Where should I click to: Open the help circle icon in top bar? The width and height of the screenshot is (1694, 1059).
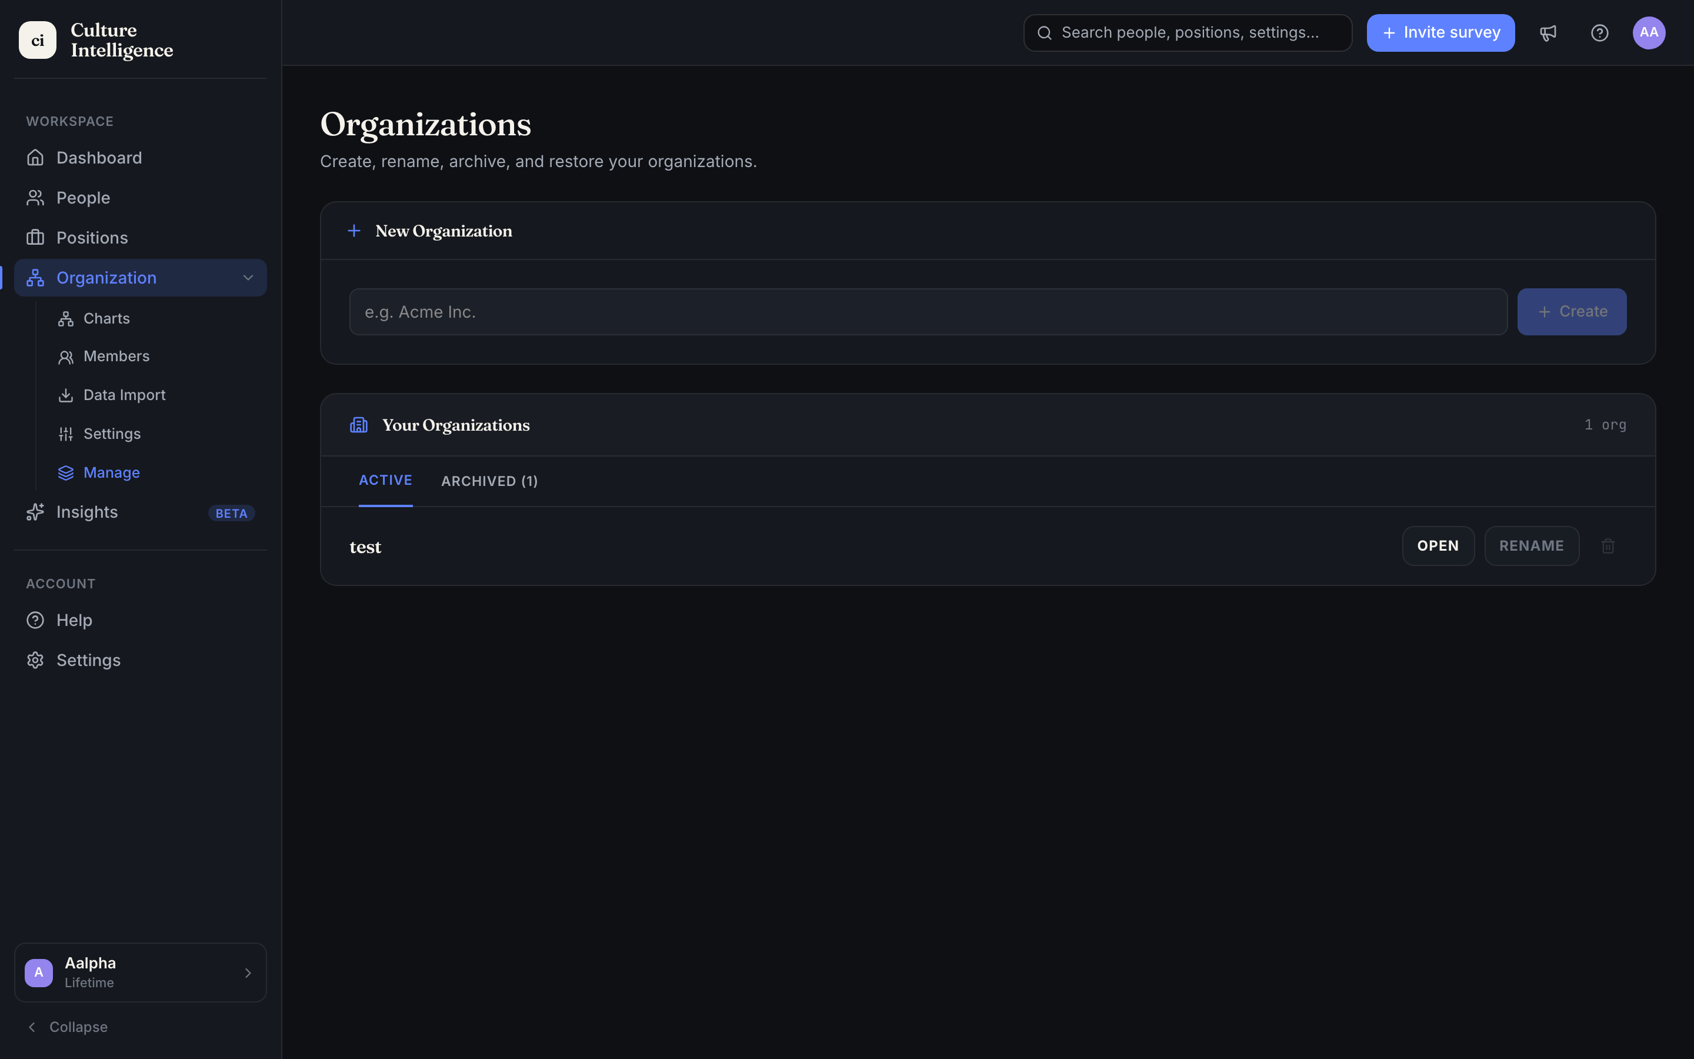[1599, 33]
